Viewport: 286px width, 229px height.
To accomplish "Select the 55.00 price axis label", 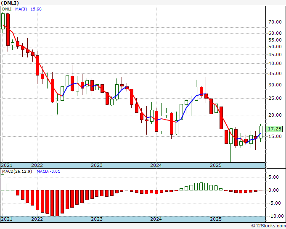I will tap(275, 40).
